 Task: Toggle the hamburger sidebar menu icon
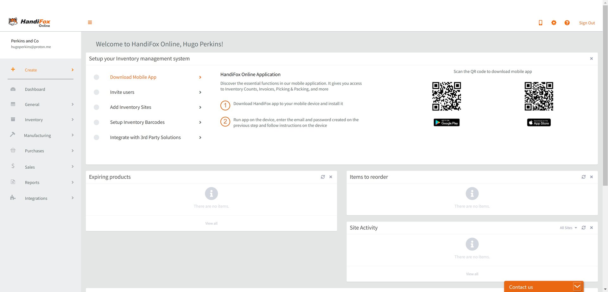tap(90, 22)
